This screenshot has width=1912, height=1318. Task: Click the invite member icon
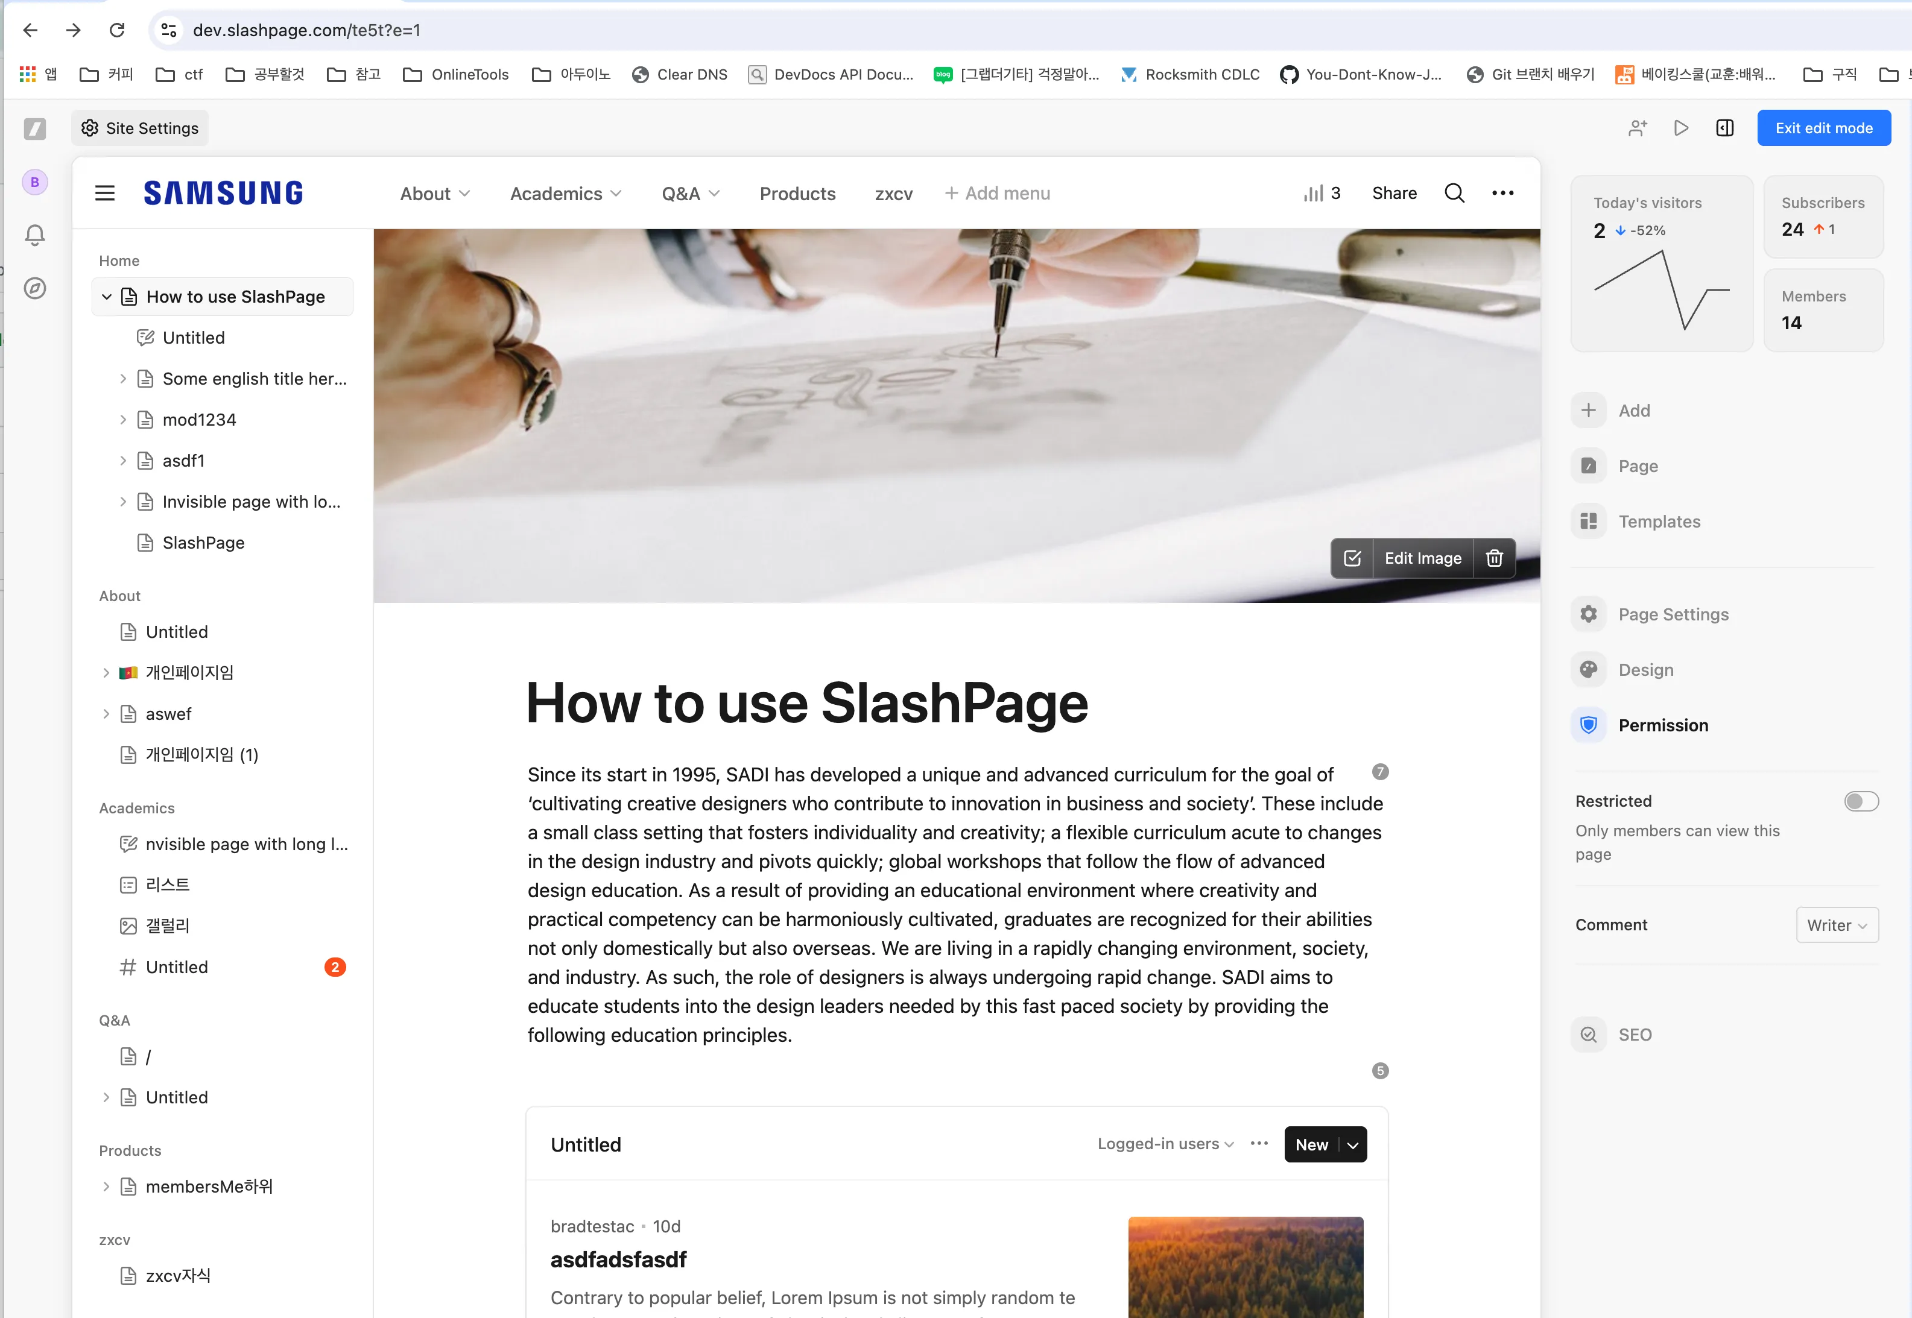[x=1637, y=128]
